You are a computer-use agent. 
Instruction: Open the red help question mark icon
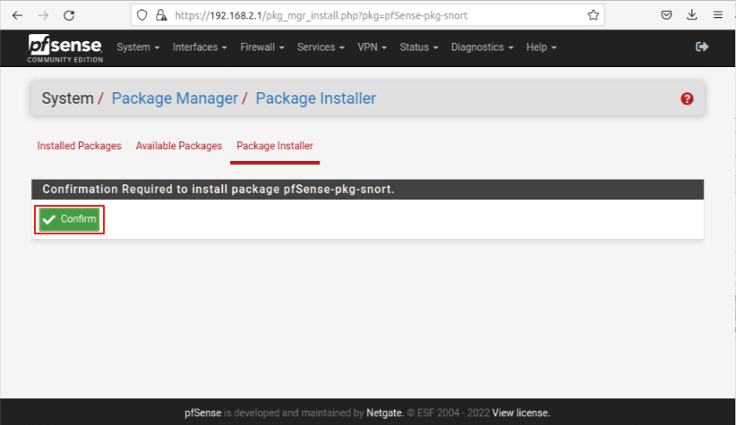[x=687, y=99]
